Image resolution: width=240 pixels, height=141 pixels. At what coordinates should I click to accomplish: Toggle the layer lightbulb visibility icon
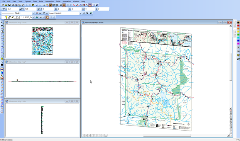click(x=6, y=17)
